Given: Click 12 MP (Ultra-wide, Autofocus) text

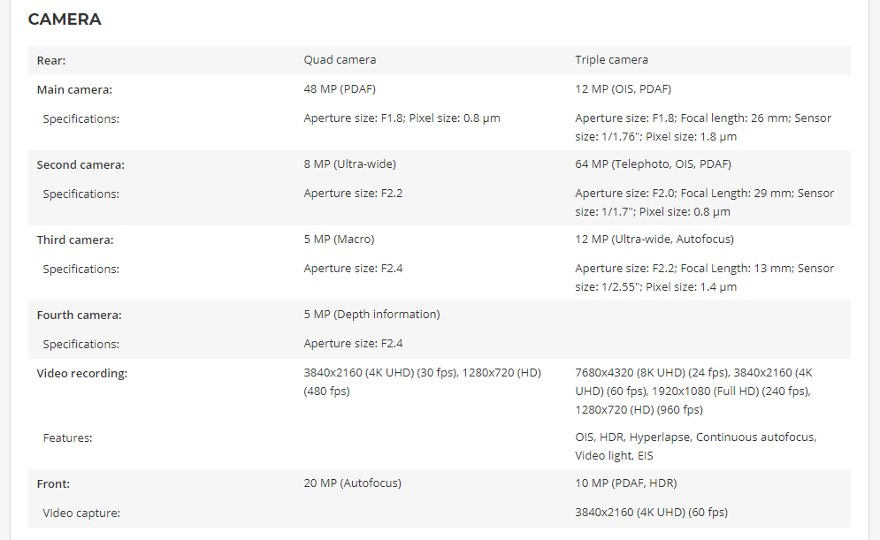Looking at the screenshot, I should point(654,240).
